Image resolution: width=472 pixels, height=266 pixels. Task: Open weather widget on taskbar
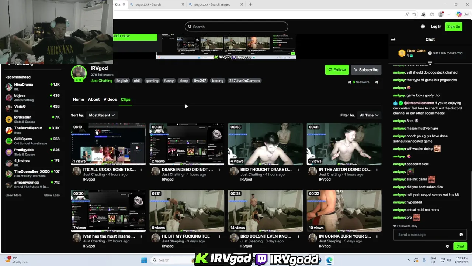click(17, 260)
